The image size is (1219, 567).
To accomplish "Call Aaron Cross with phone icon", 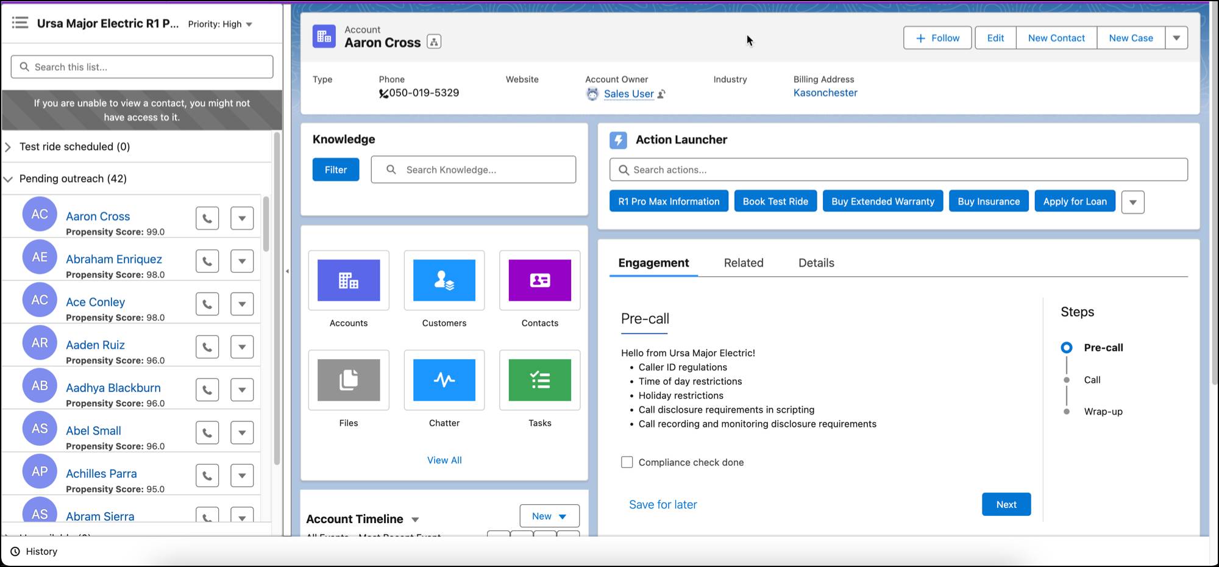I will [207, 218].
